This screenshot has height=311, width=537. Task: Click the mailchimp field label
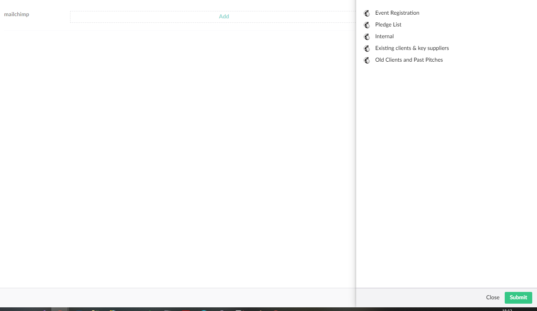[x=17, y=14]
